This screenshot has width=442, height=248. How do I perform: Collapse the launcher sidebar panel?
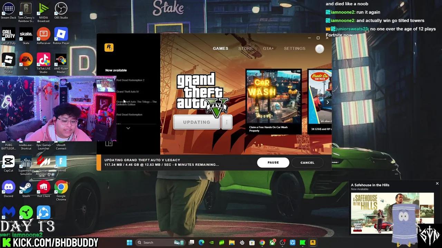click(109, 144)
